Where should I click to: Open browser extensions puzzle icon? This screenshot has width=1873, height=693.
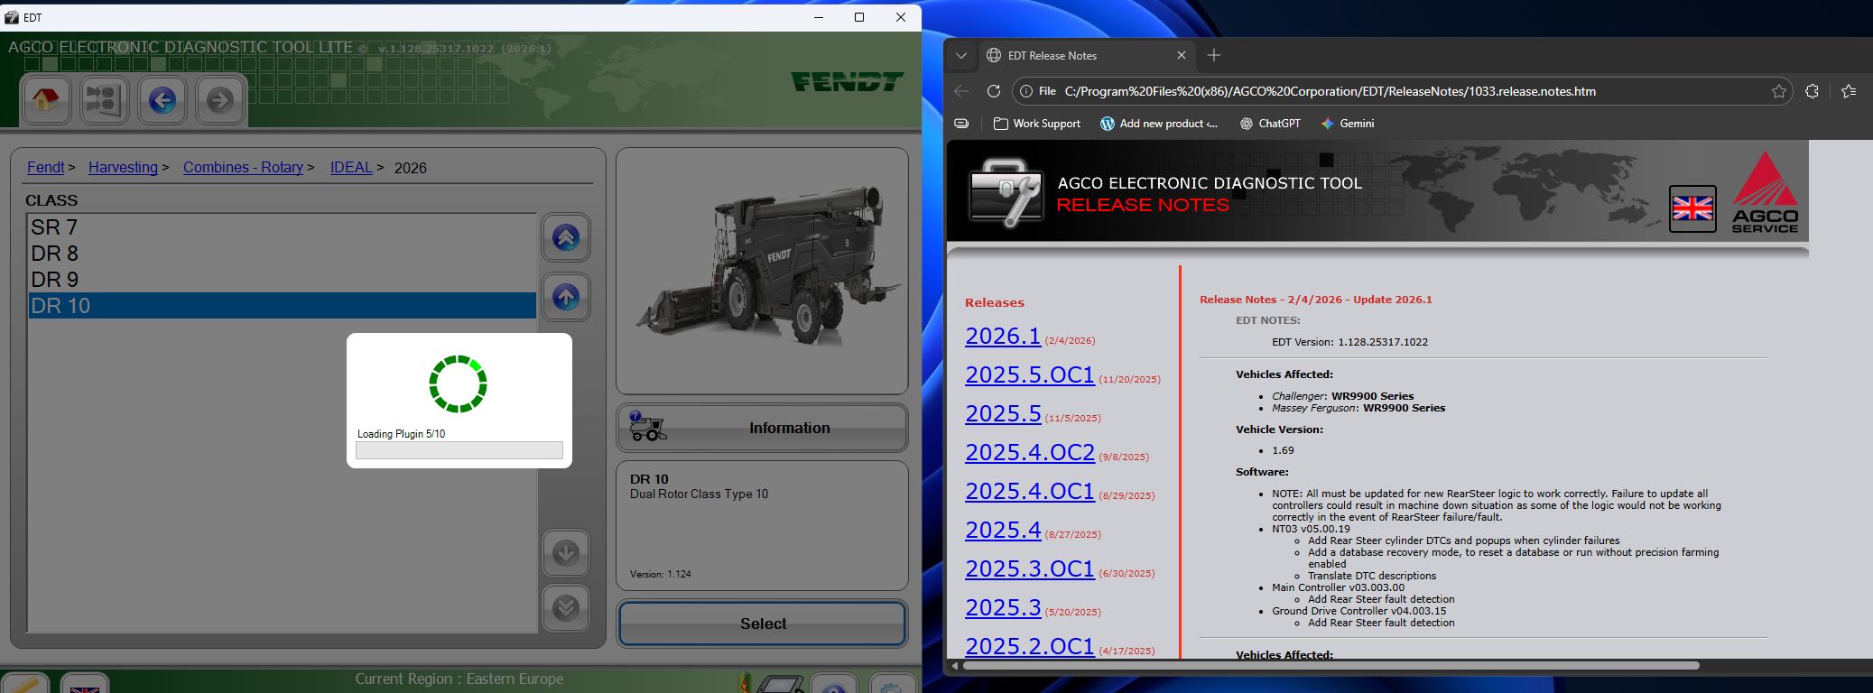pos(1812,91)
